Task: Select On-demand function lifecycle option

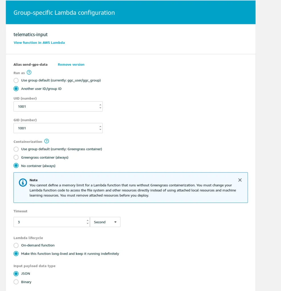Action: point(16,245)
